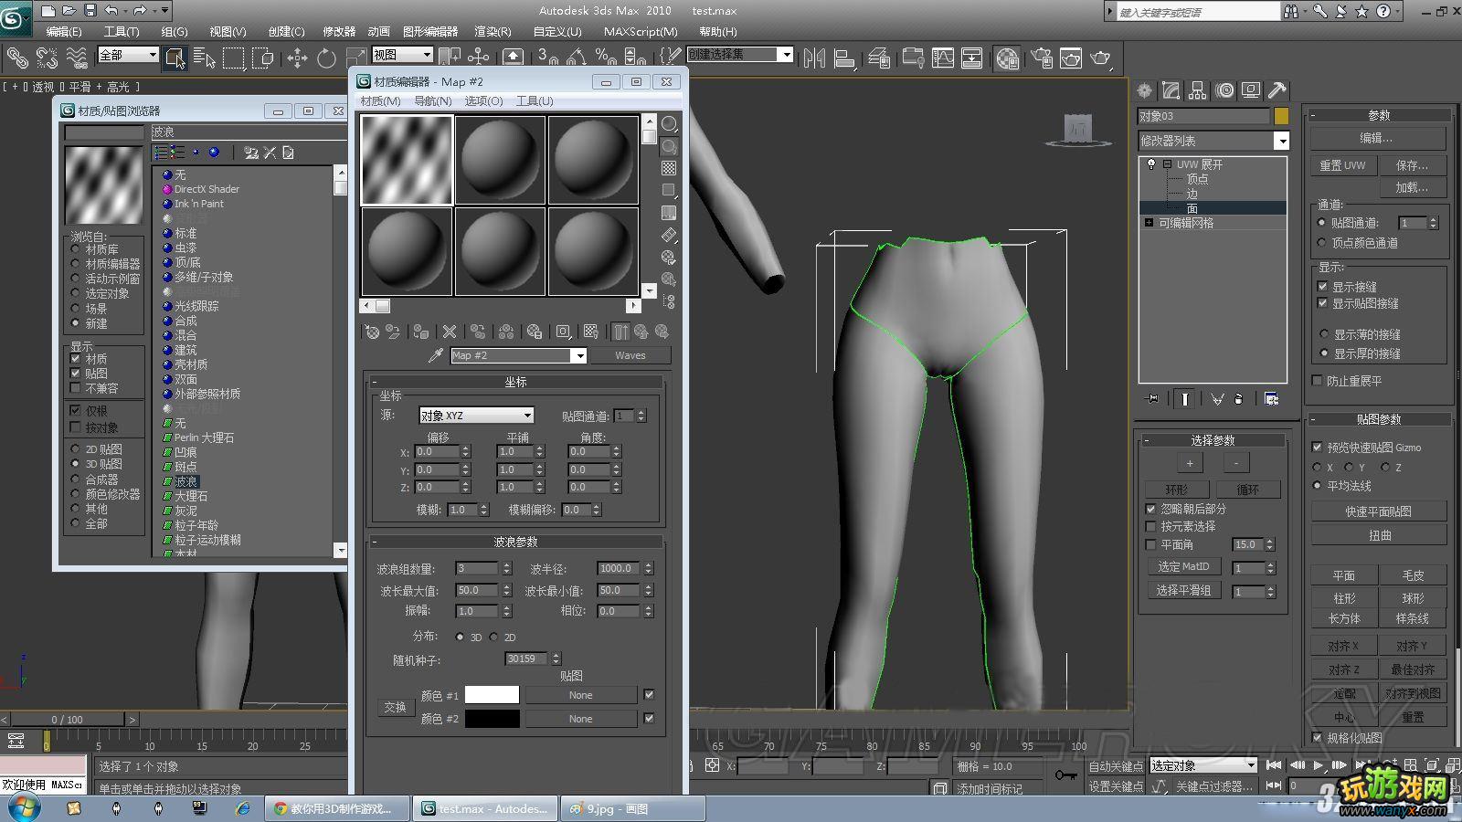
Task: Toggle the Materials checkbox in browser Show group
Action: pyautogui.click(x=76, y=359)
